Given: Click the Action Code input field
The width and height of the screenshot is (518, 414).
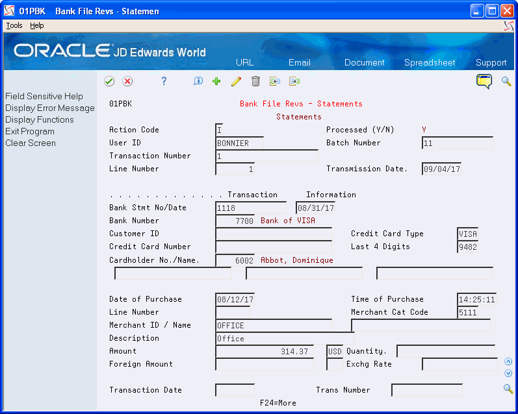Looking at the screenshot, I should (x=220, y=130).
